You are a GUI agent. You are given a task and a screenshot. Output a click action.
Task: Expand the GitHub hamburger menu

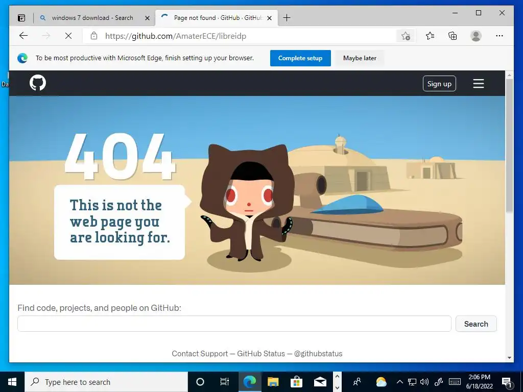click(x=478, y=83)
